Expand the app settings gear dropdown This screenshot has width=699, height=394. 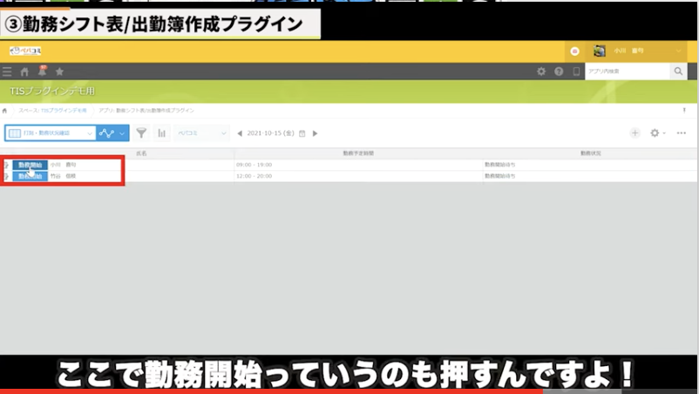coord(657,133)
